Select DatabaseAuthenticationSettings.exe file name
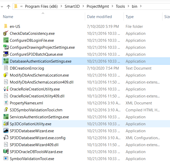This screenshot has width=170, height=166. pyautogui.click(x=41, y=61)
